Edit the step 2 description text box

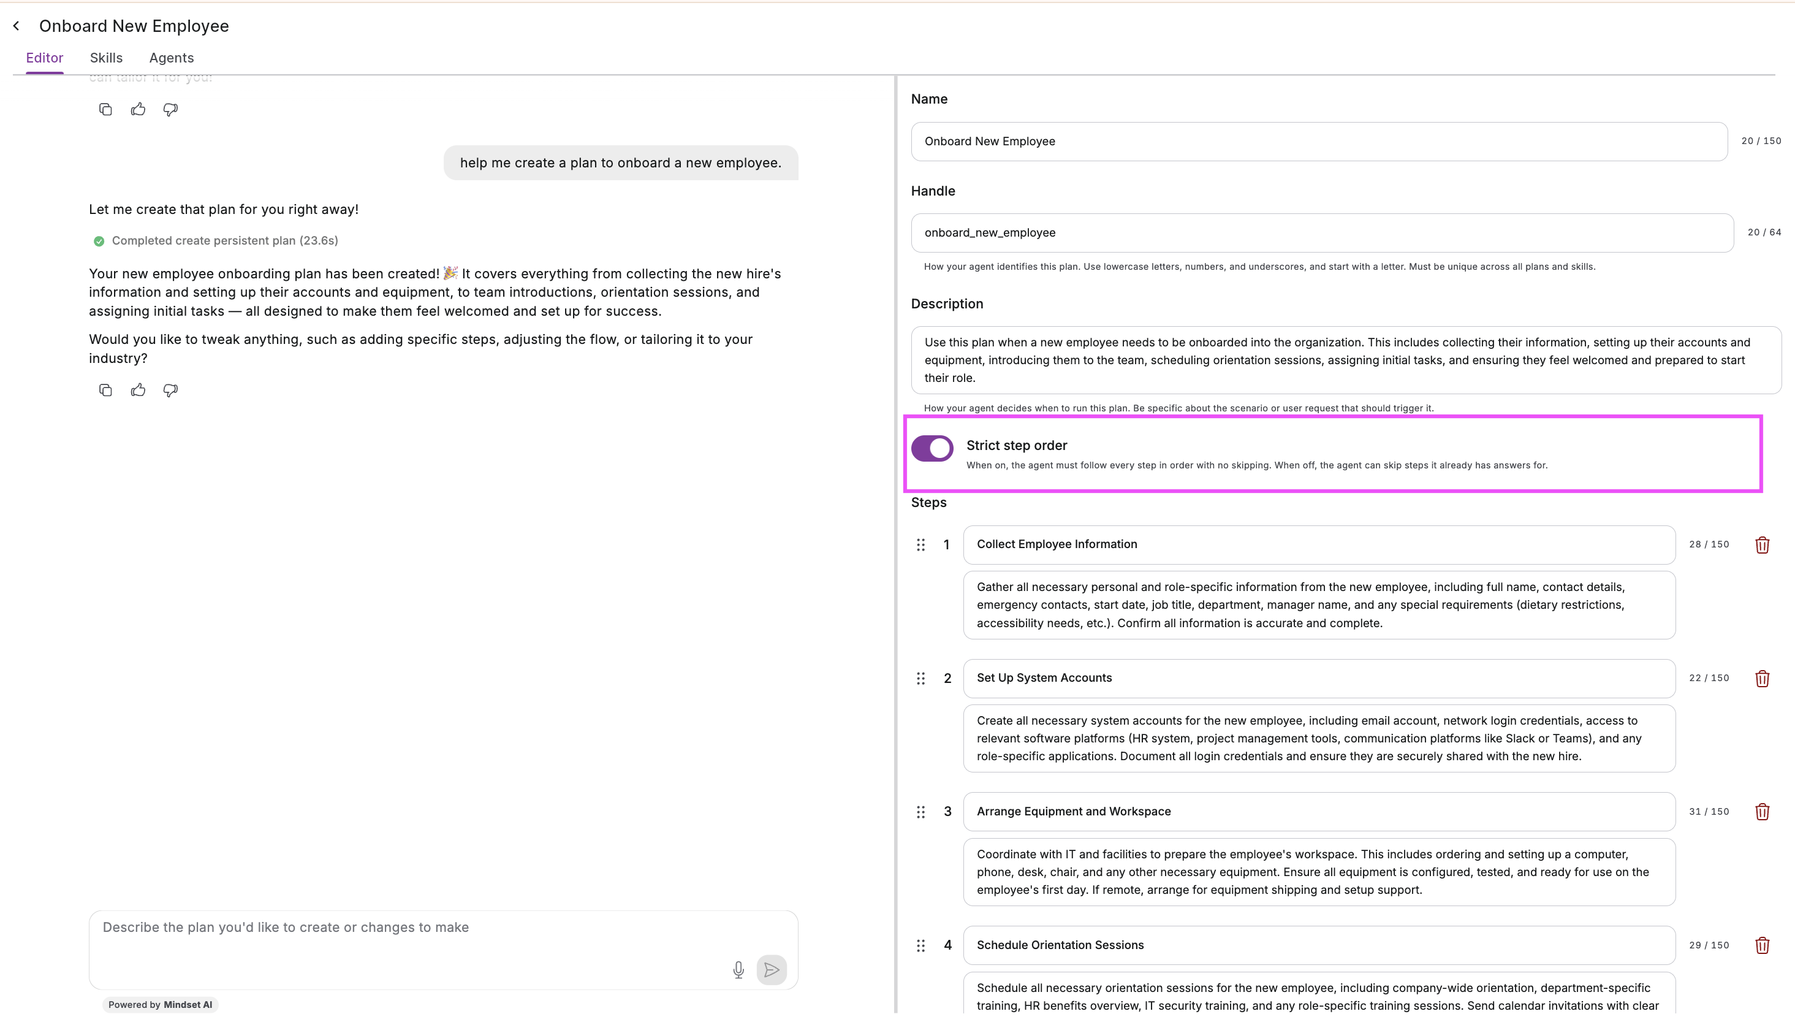tap(1319, 738)
